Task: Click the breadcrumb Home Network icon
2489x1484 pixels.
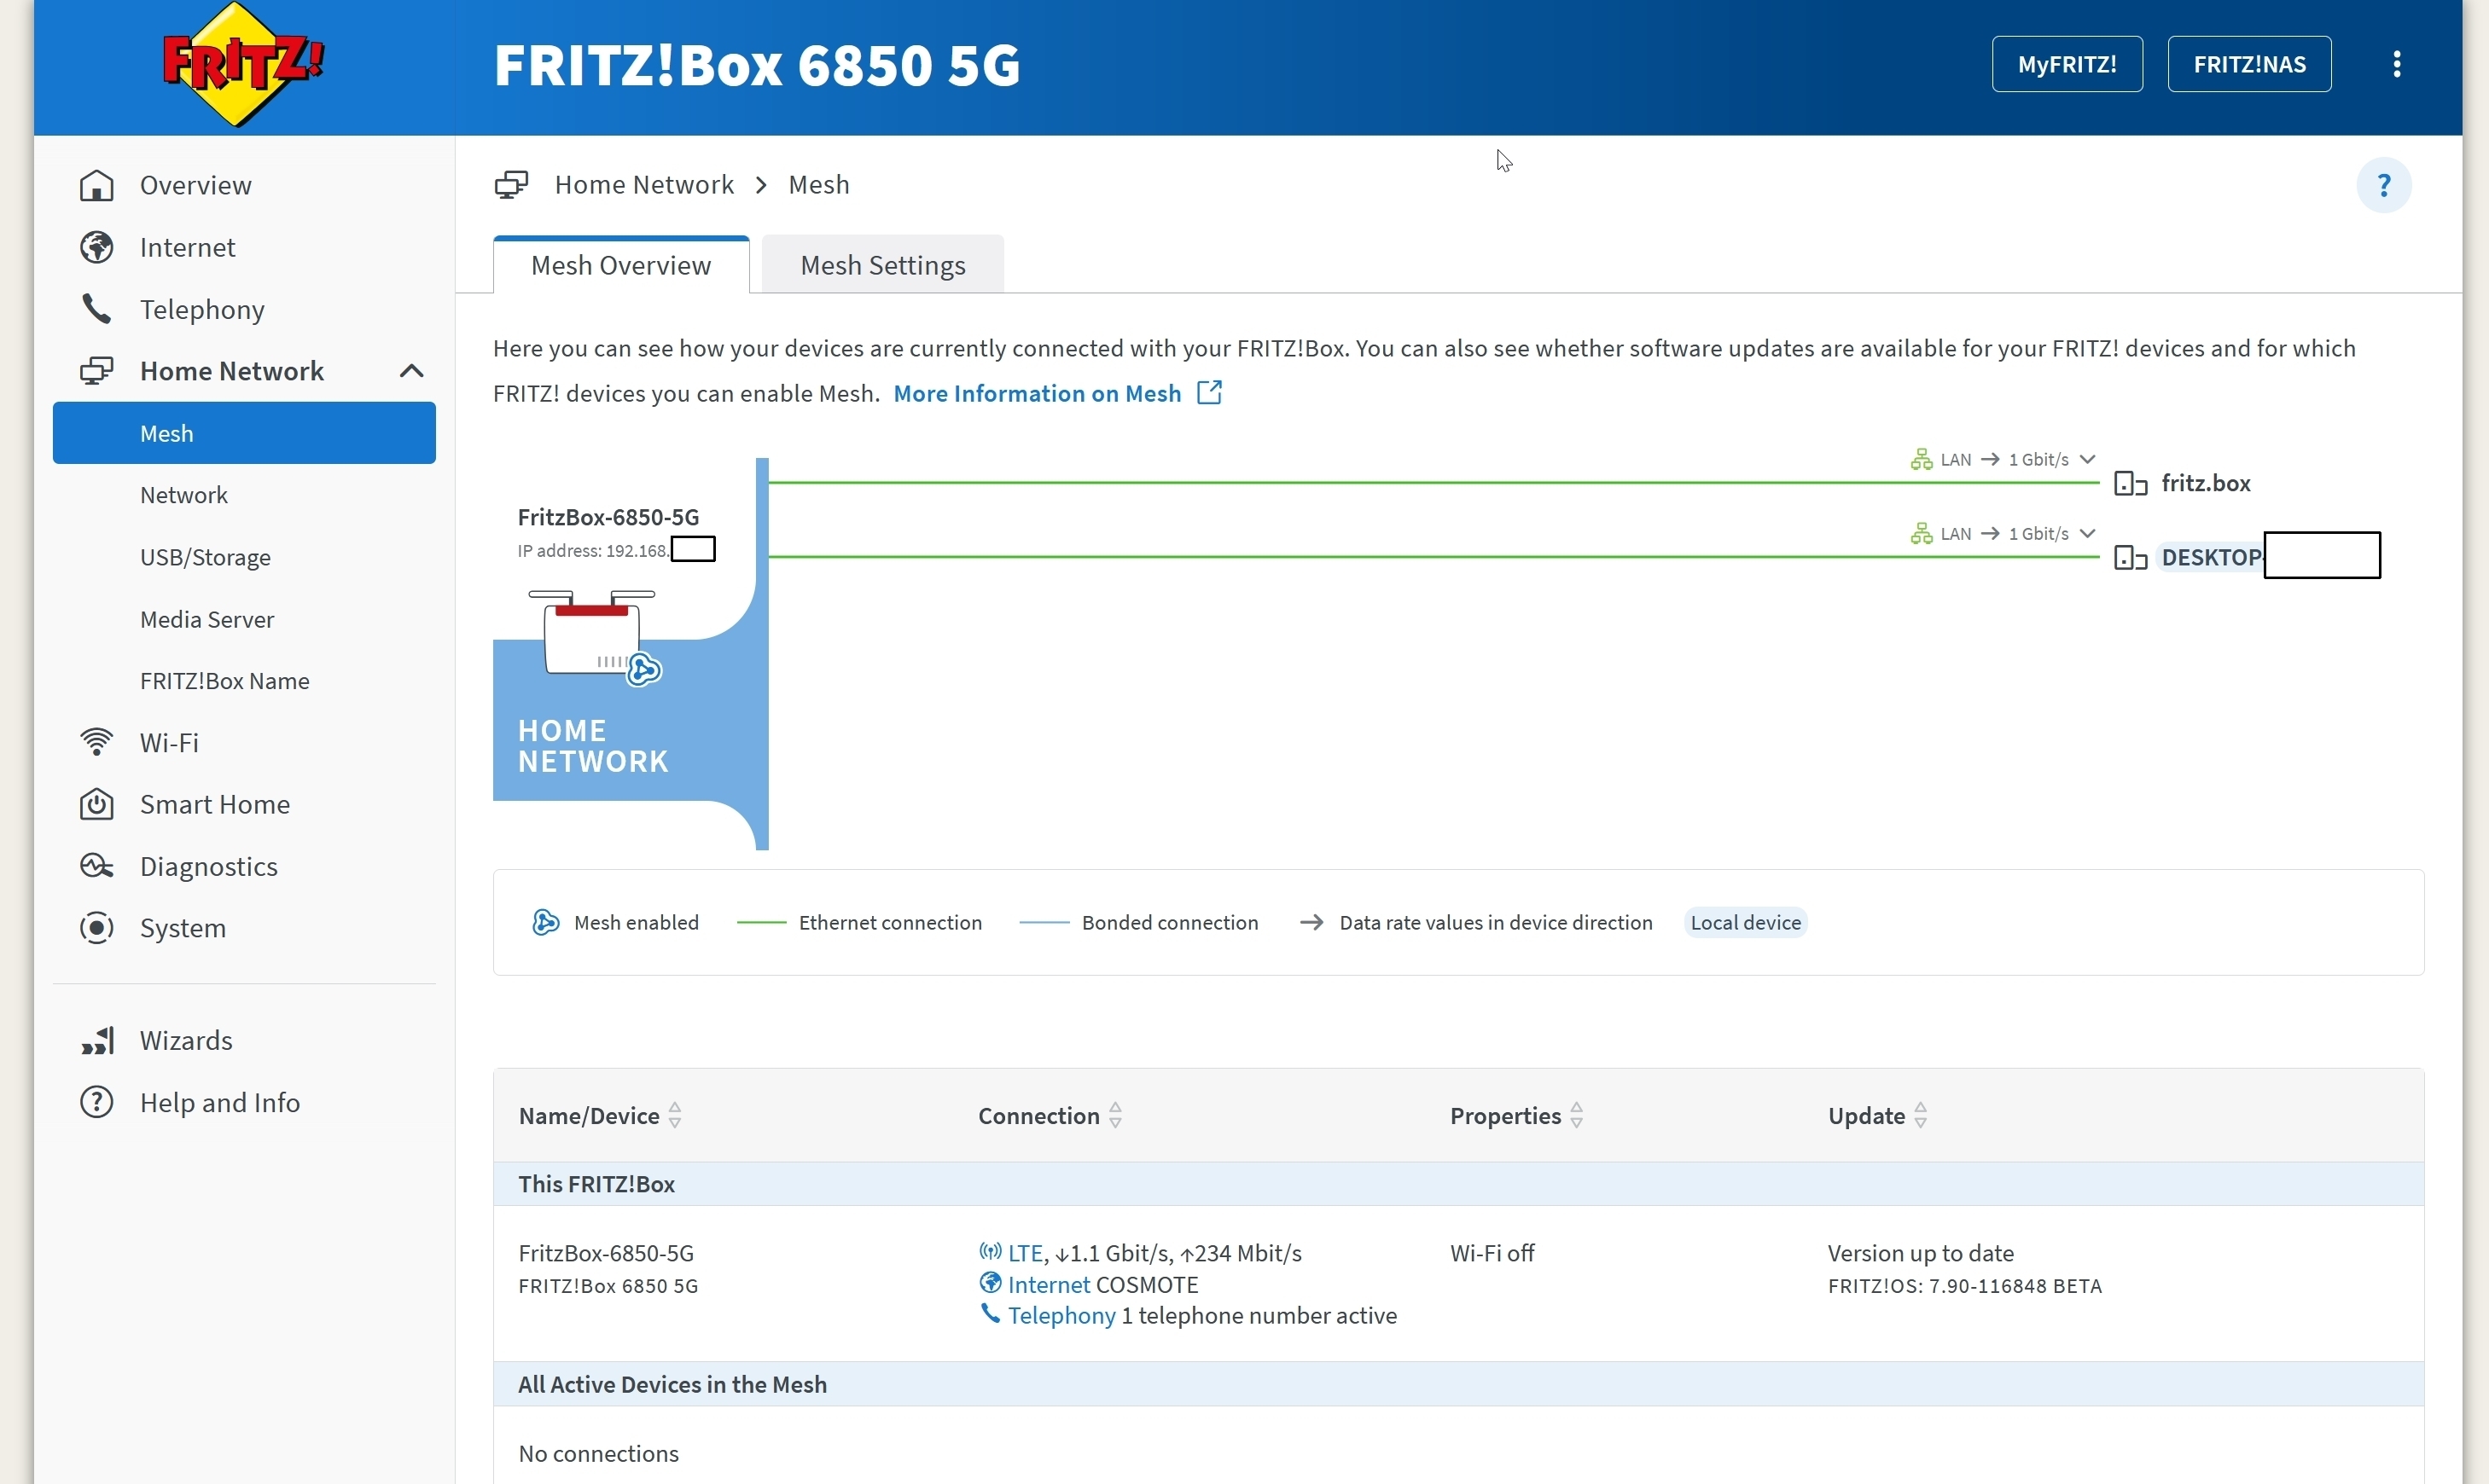Action: (511, 185)
